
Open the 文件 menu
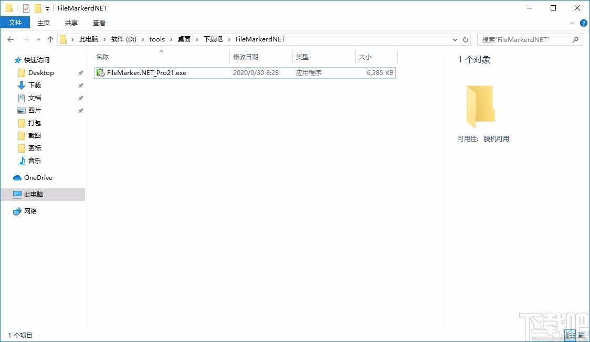click(15, 23)
